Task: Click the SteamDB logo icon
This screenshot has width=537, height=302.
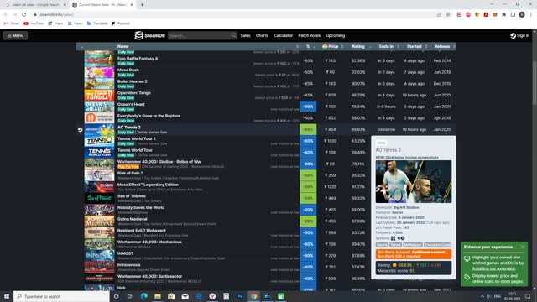Action: point(138,35)
